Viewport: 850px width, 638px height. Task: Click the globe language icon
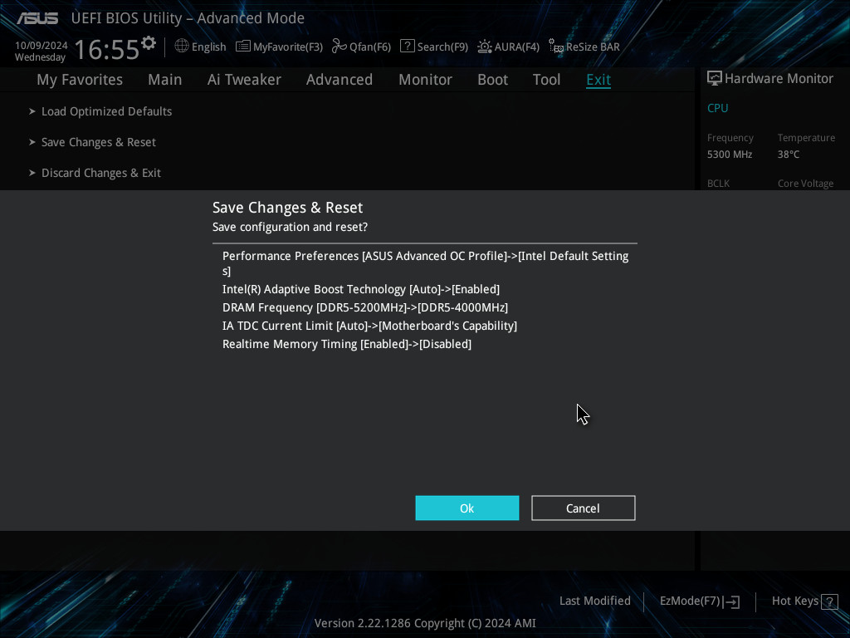[x=182, y=47]
